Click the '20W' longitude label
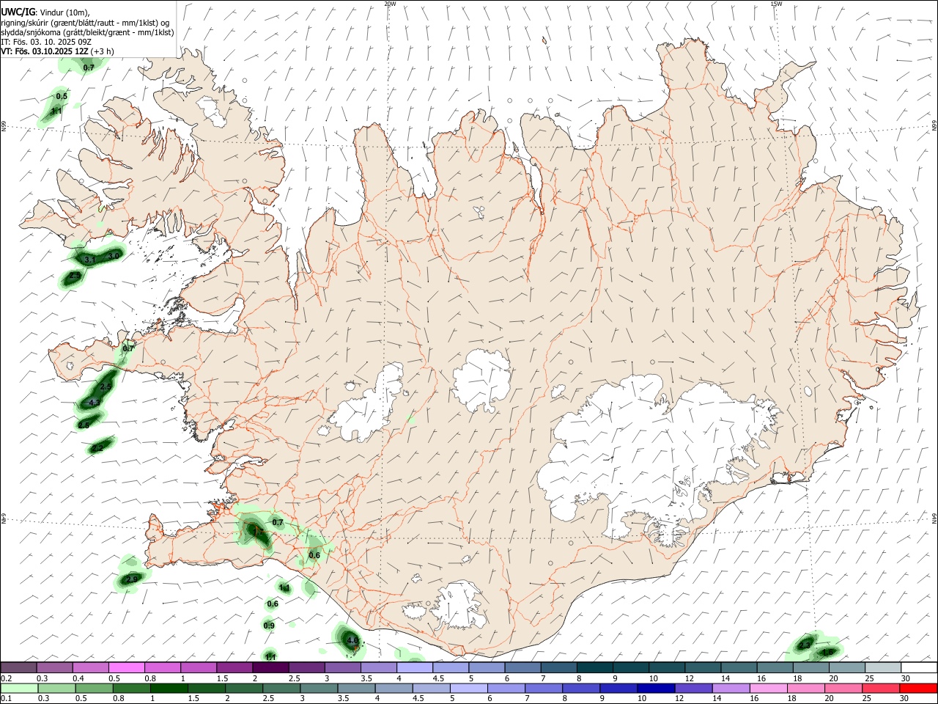Viewport: 938px width, 704px height. (390, 4)
